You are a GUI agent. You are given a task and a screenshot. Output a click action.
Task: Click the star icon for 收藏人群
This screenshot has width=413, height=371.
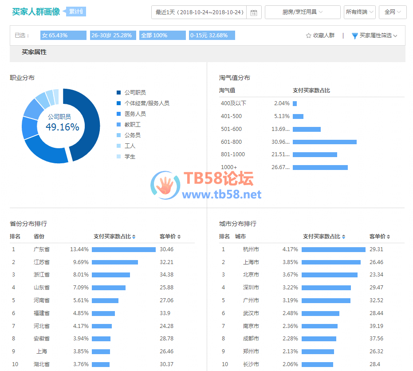click(308, 36)
